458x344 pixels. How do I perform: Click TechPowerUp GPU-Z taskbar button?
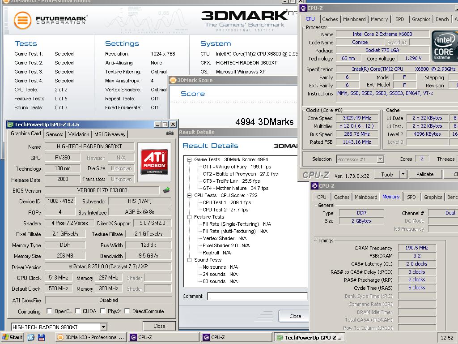point(310,337)
